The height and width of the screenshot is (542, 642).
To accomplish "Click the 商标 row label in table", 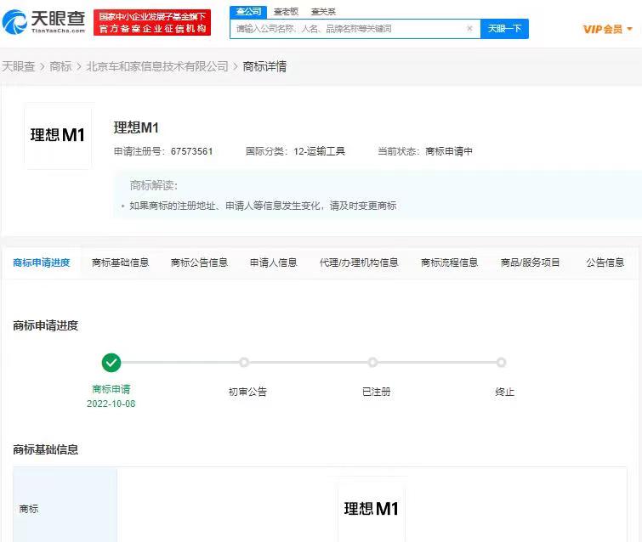I will tap(29, 509).
